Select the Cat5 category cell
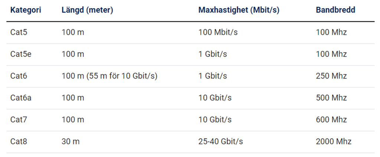 (x=19, y=32)
